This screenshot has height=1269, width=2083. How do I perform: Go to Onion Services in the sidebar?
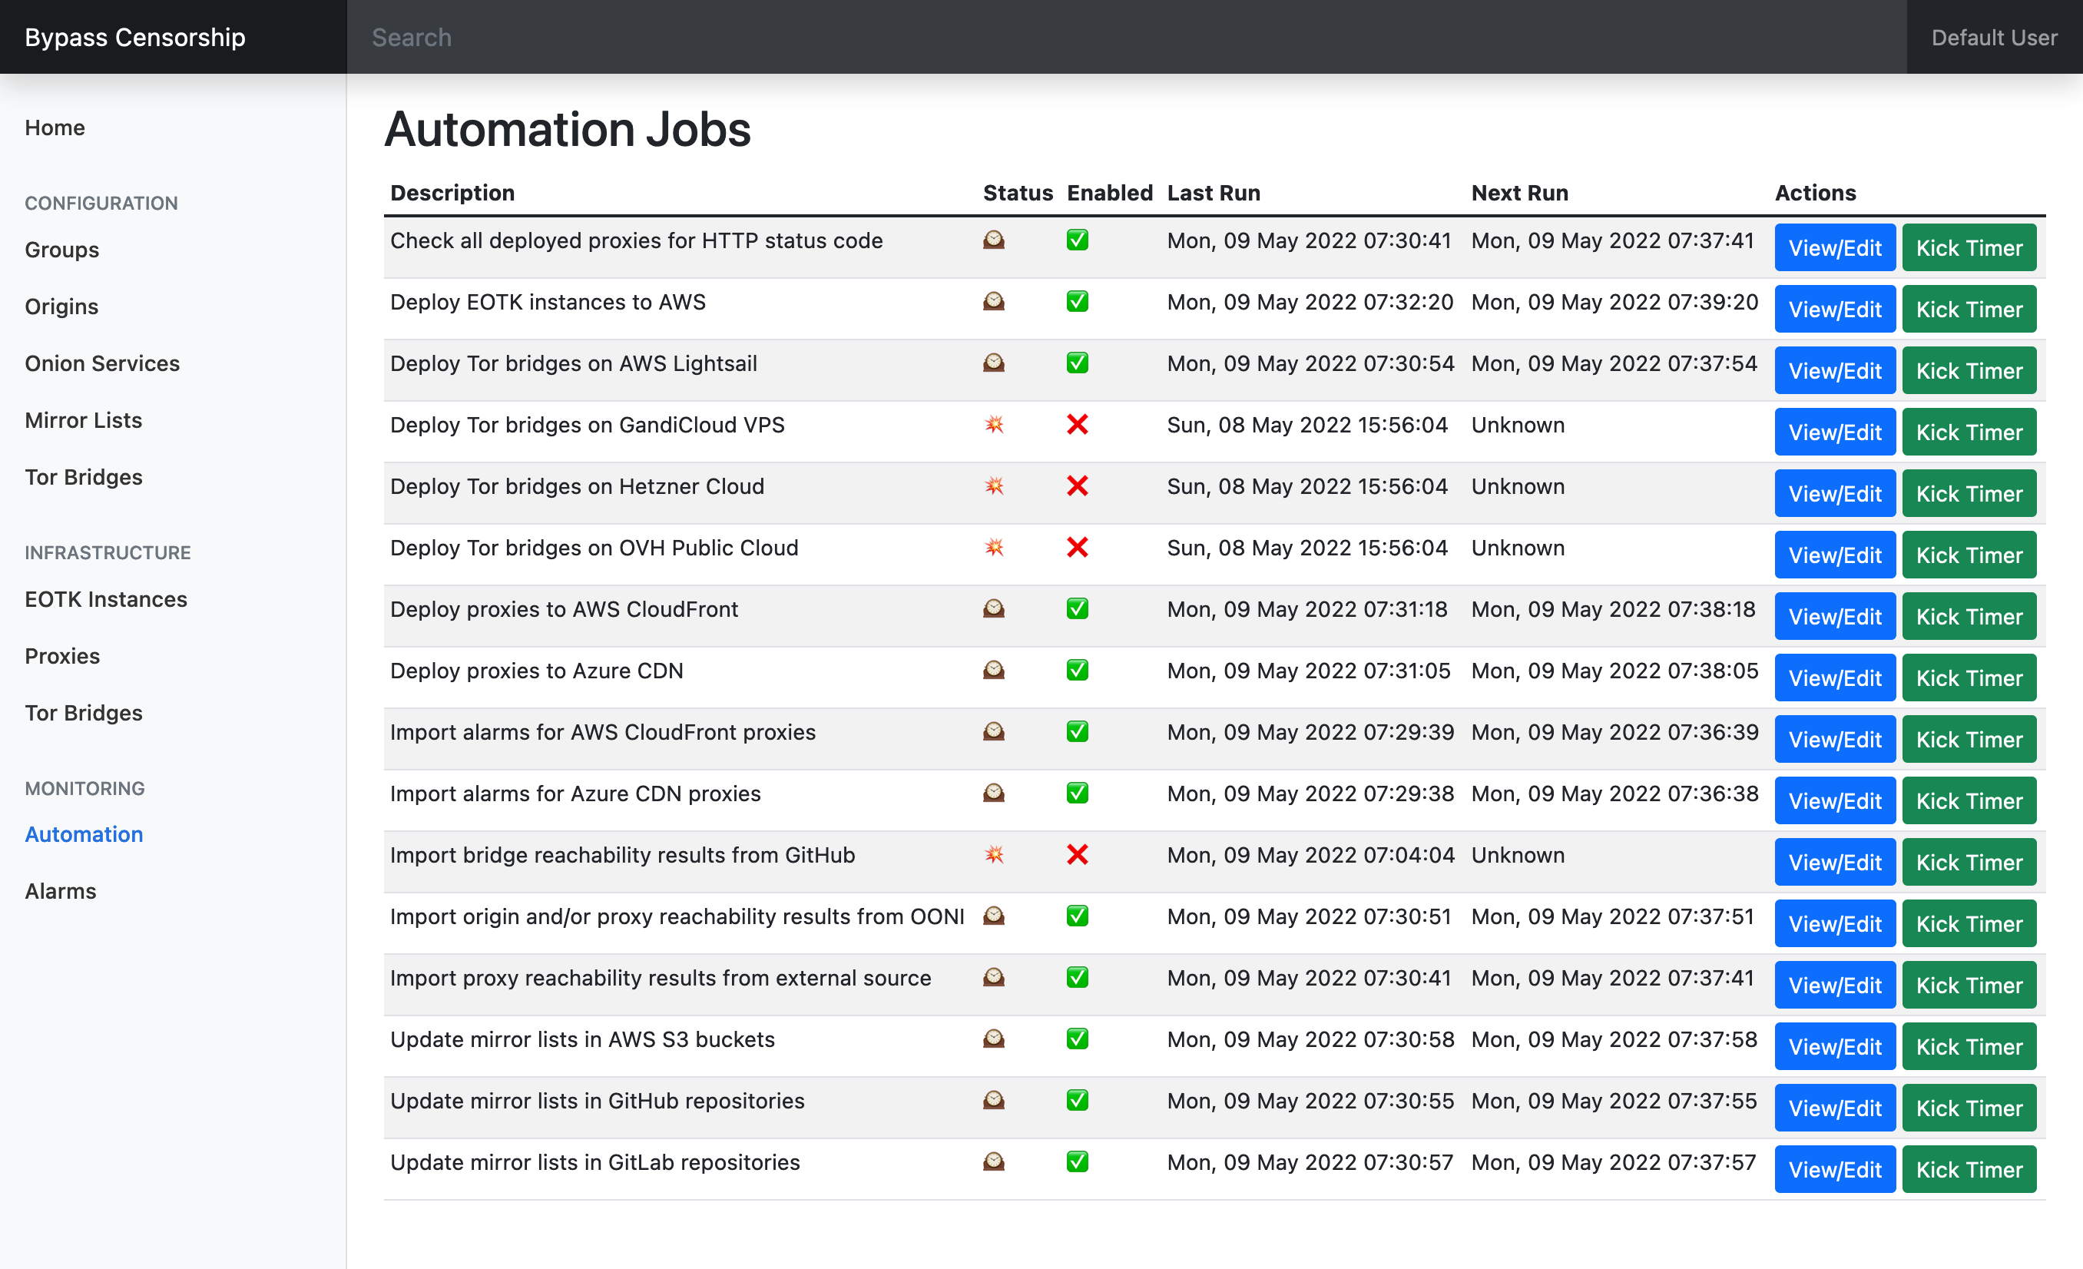click(102, 363)
